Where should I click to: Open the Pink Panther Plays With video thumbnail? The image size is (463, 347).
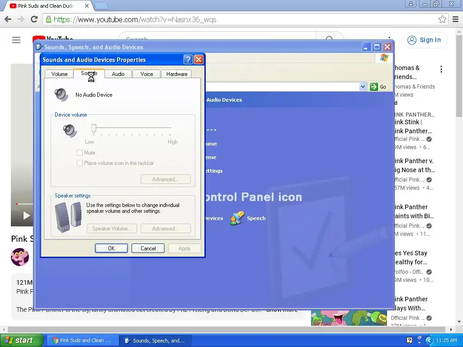pos(349,318)
